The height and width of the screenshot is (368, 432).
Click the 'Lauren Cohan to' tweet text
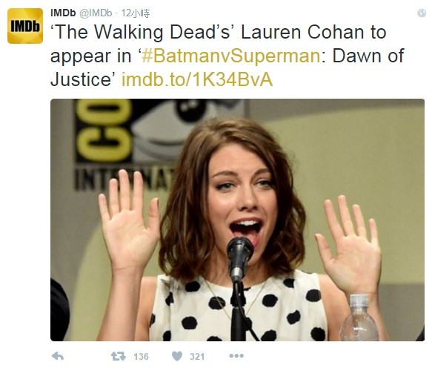[x=313, y=33]
